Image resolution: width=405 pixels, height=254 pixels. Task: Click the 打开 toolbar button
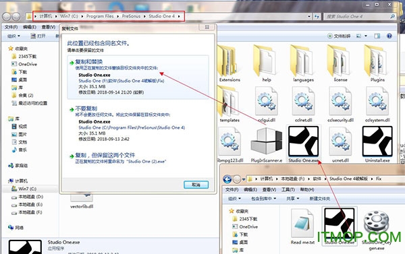pyautogui.click(x=38, y=36)
